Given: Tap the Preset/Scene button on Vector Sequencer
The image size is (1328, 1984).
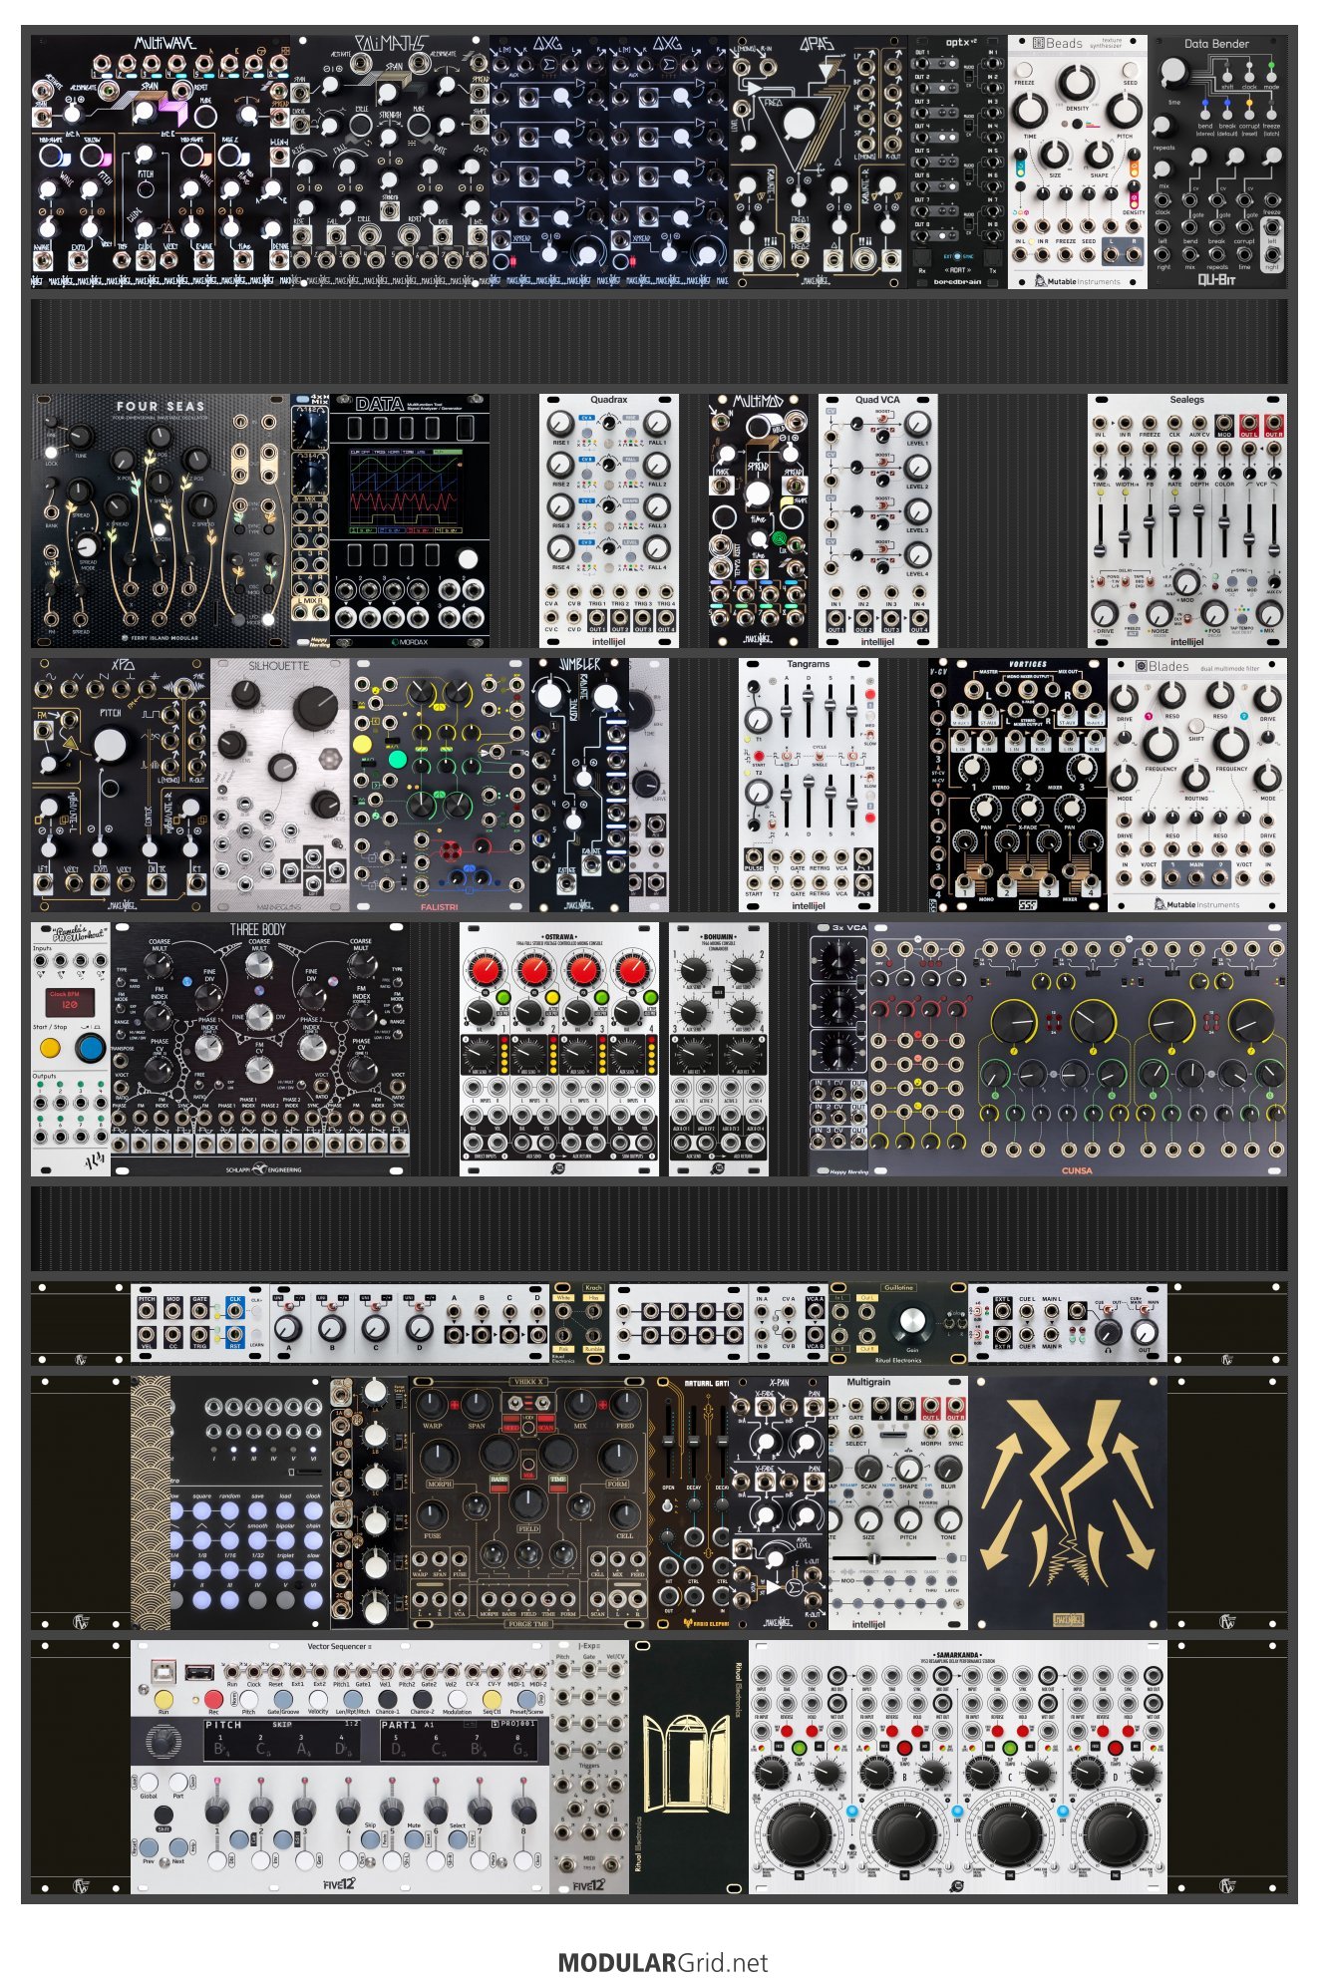Looking at the screenshot, I should pos(526,1699).
